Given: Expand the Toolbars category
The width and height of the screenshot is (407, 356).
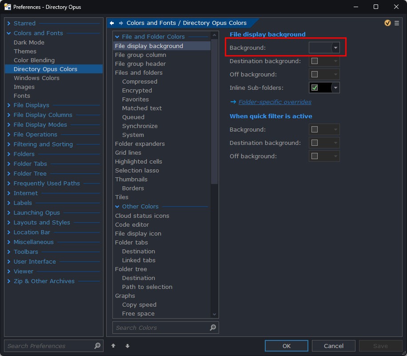Looking at the screenshot, I should (9, 252).
